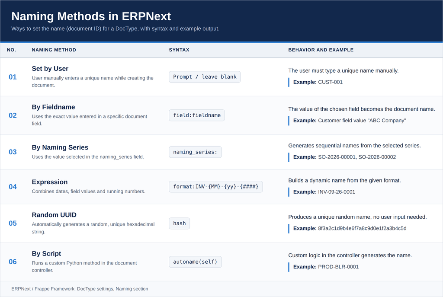Click 'Custom logic in the controller generates the name'
Viewport: 443px width, 297px height.
pos(350,255)
